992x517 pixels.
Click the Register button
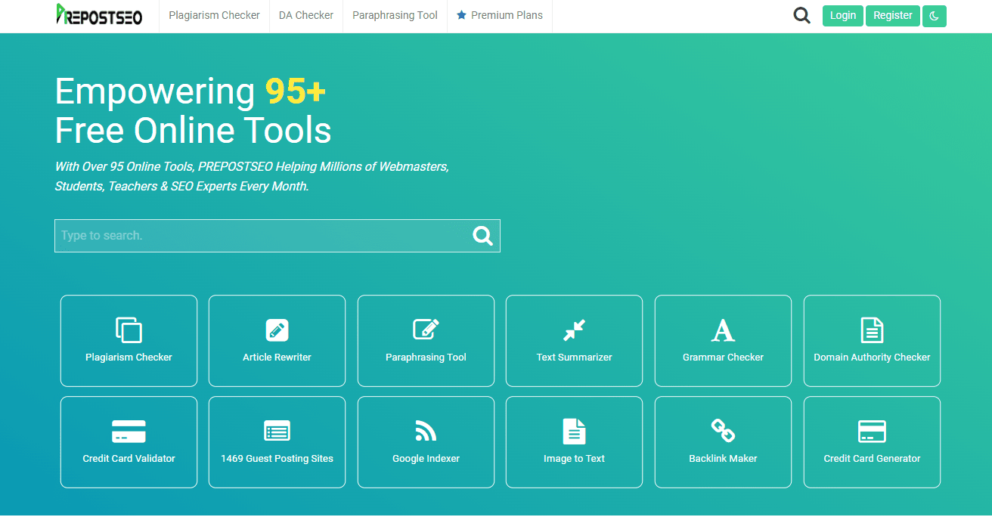tap(893, 16)
